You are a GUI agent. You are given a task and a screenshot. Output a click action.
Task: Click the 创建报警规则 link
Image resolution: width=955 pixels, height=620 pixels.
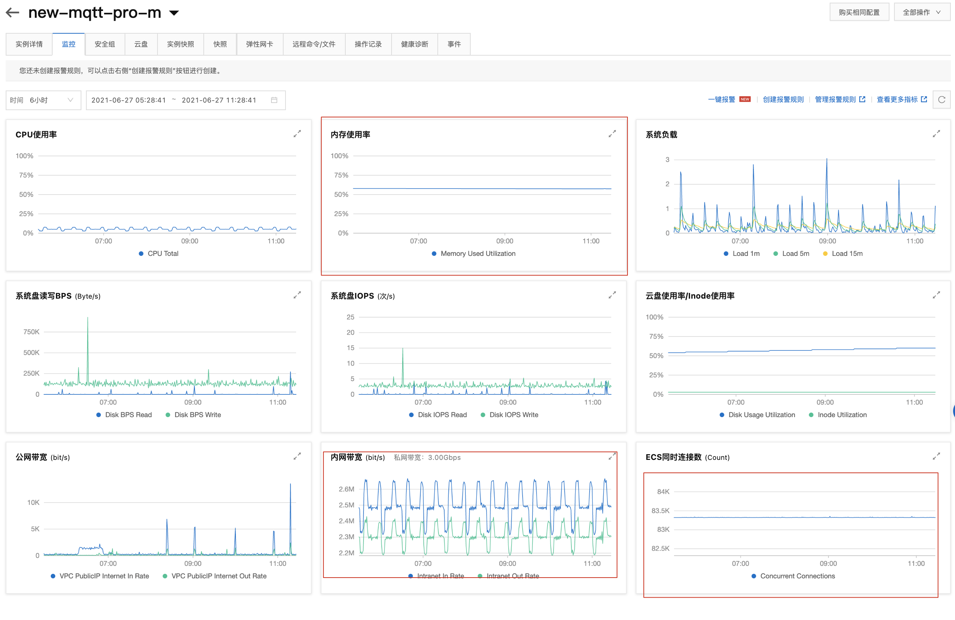coord(783,100)
